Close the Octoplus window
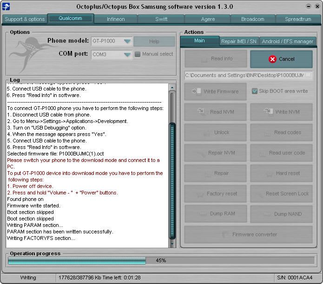Image resolution: width=323 pixels, height=284 pixels. pos(317,6)
